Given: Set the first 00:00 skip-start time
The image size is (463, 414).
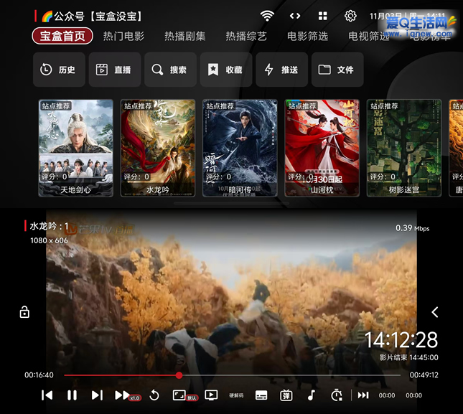Looking at the screenshot, I should [x=387, y=395].
